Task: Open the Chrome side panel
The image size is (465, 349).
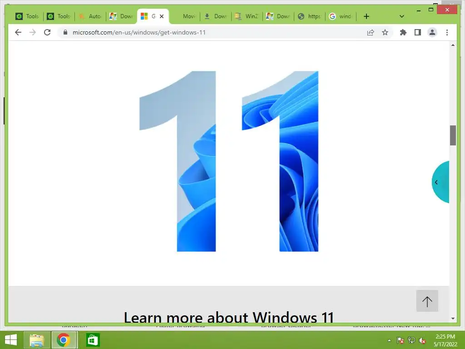Action: [418, 32]
